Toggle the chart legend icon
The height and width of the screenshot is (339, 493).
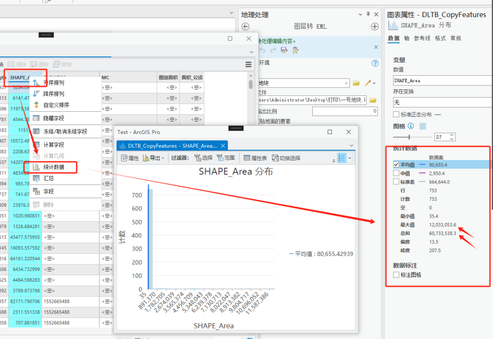(x=342, y=158)
